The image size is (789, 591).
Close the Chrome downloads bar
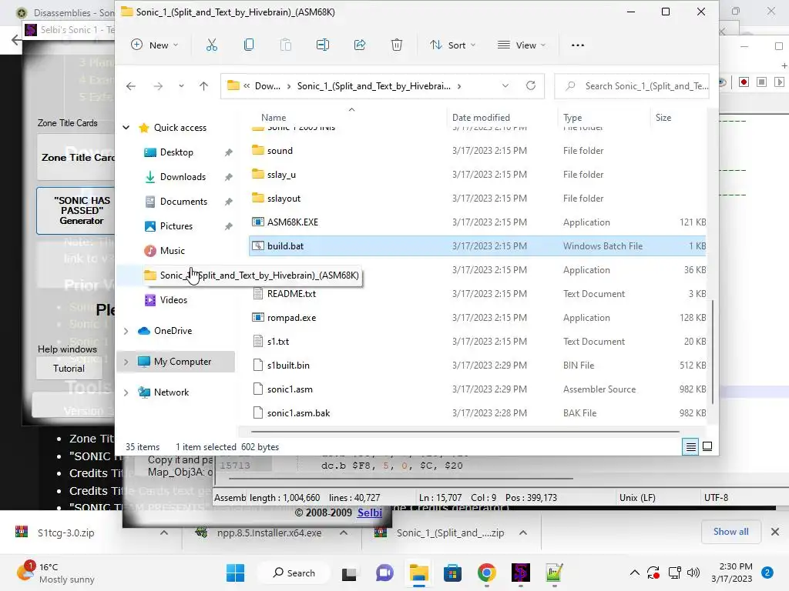pos(775,532)
